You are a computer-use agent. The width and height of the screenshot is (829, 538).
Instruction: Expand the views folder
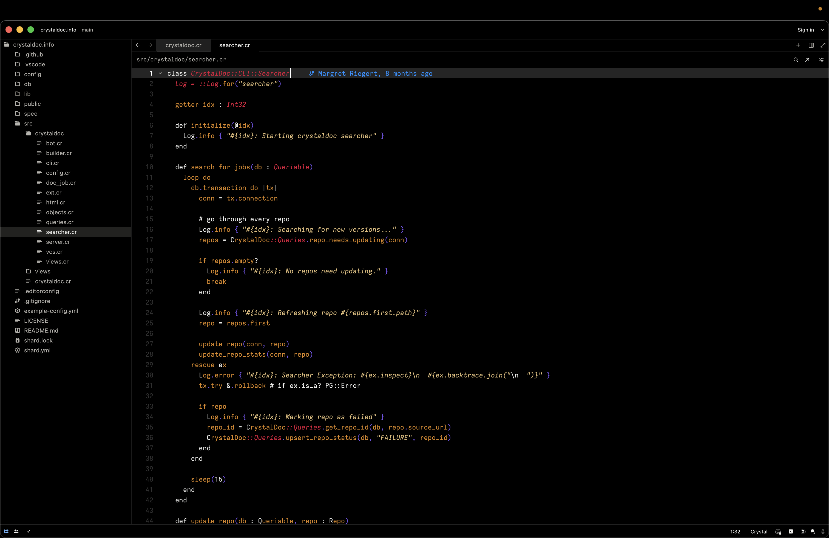click(42, 271)
